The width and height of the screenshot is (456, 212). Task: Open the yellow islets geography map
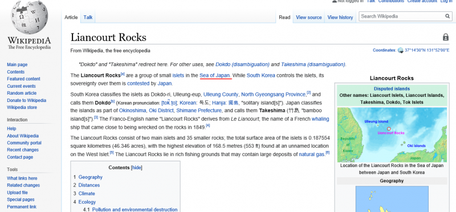coord(392,199)
